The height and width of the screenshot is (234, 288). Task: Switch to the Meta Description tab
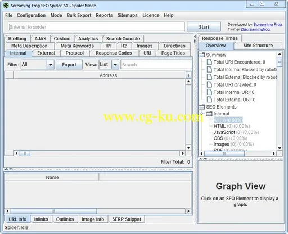(x=29, y=46)
